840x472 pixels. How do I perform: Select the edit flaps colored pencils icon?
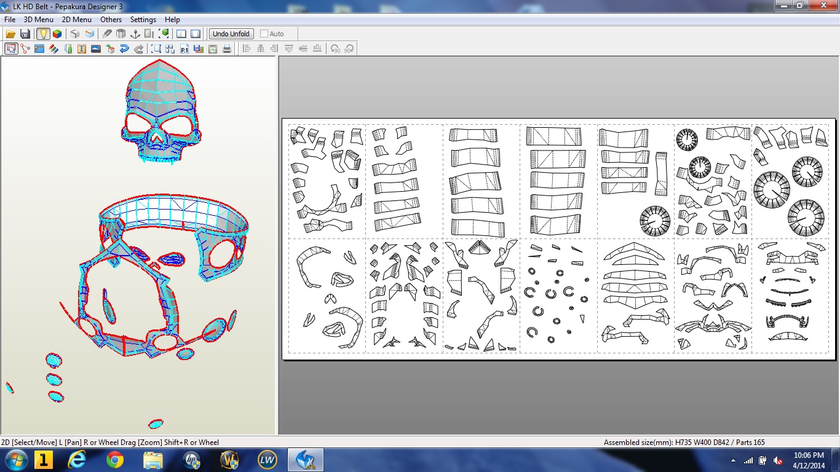pos(53,49)
